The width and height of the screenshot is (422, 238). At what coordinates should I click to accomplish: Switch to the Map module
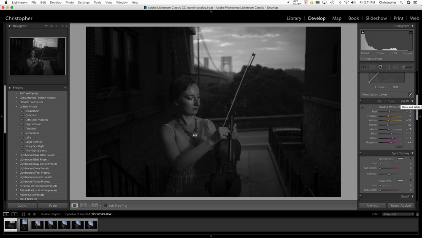(x=337, y=18)
